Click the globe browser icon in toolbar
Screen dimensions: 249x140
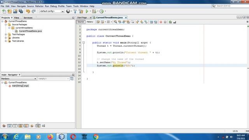point(68,11)
